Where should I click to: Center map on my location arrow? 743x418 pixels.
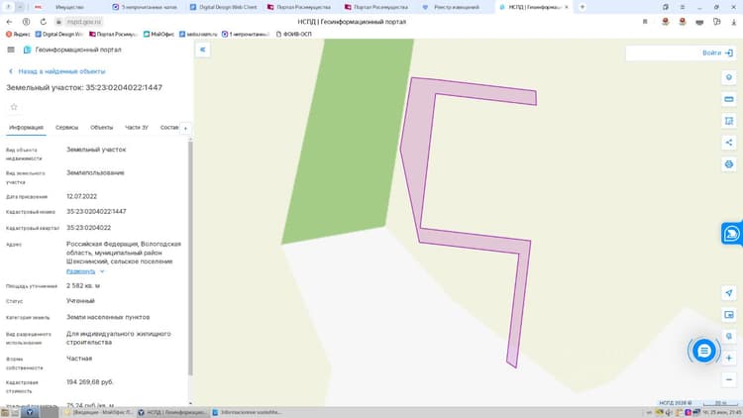(x=729, y=293)
